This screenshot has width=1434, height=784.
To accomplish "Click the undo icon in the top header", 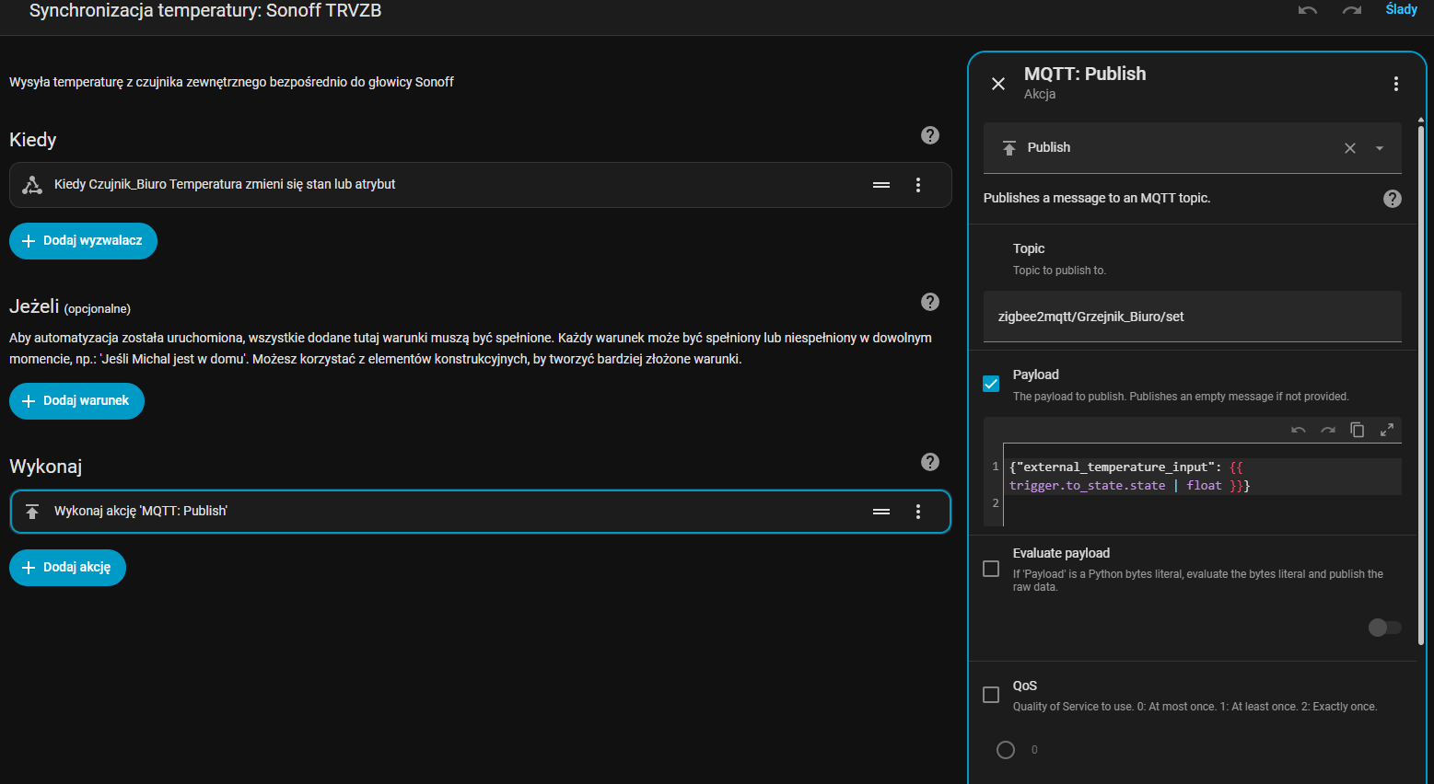I will [1307, 10].
